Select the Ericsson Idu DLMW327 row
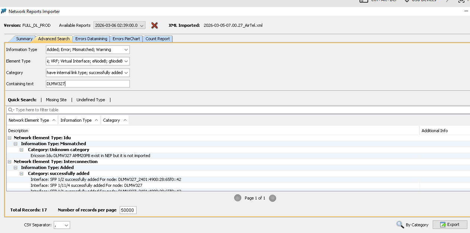 pos(90,156)
